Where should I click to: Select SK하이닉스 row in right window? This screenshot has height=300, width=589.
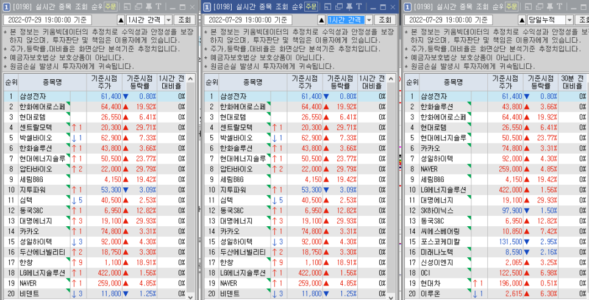coord(496,210)
